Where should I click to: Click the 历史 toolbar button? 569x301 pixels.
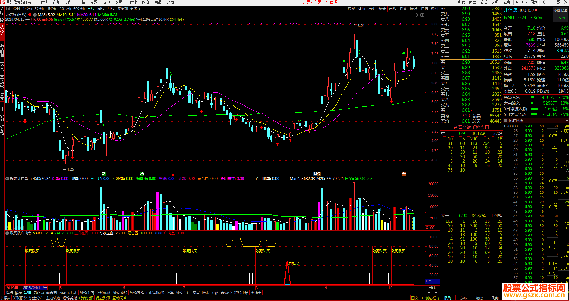(x=372, y=9)
